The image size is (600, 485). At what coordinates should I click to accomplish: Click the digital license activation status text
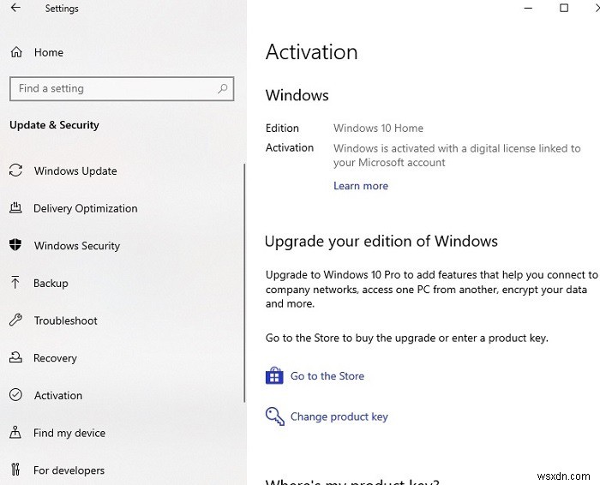[x=457, y=155]
